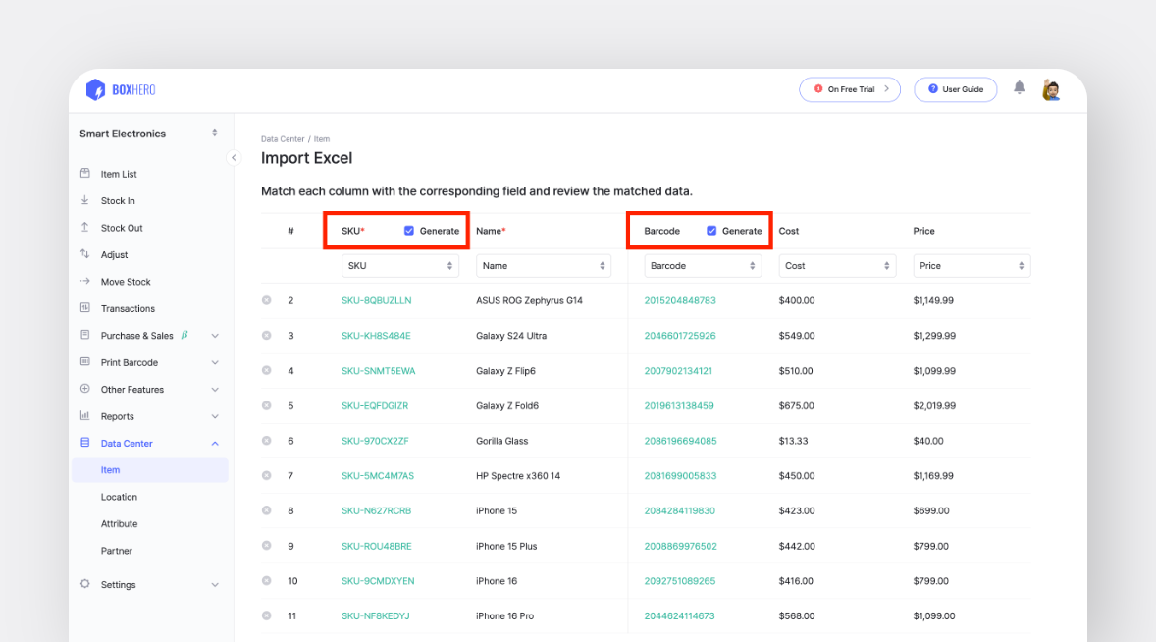Collapse the sidebar using the arrow handle
This screenshot has width=1156, height=642.
(234, 157)
